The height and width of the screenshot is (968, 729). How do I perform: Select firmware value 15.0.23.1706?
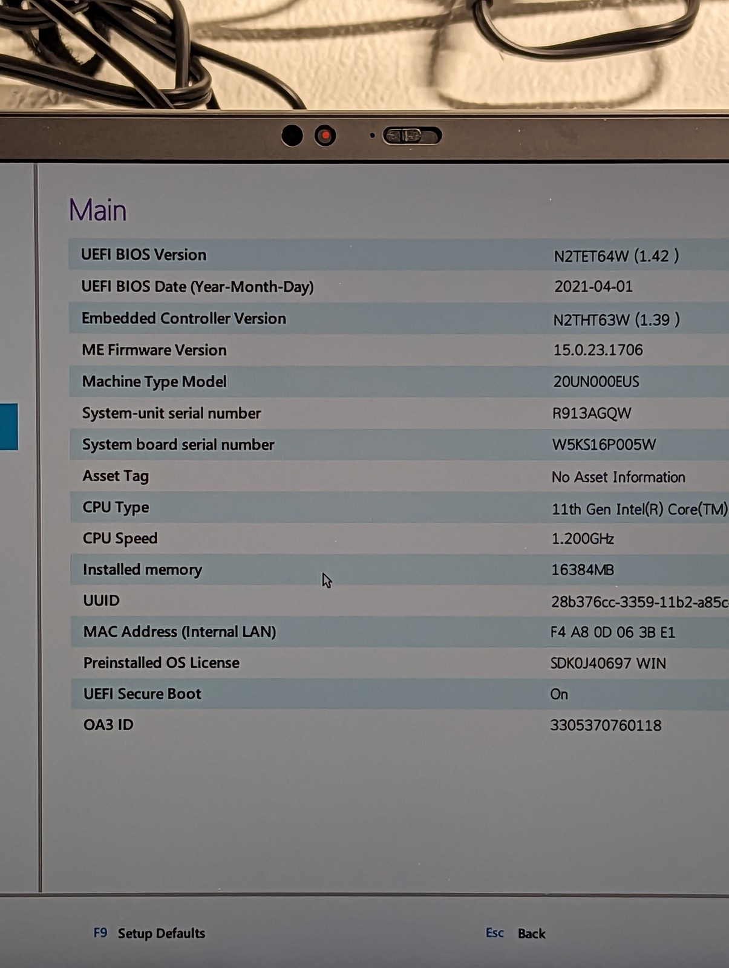coord(598,350)
